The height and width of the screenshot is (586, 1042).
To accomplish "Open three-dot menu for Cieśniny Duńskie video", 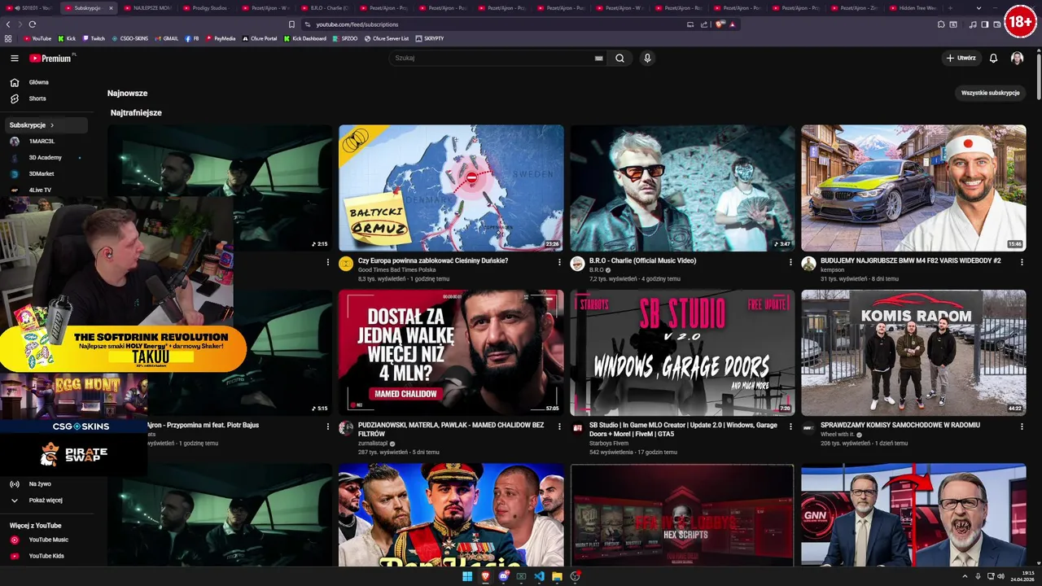I will pyautogui.click(x=559, y=262).
